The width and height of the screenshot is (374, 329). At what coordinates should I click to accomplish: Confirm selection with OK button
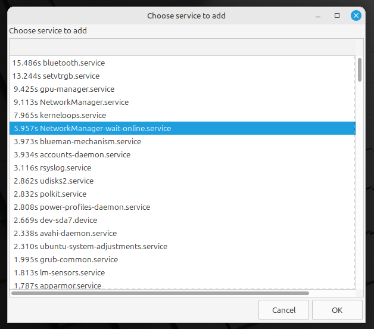point(337,310)
